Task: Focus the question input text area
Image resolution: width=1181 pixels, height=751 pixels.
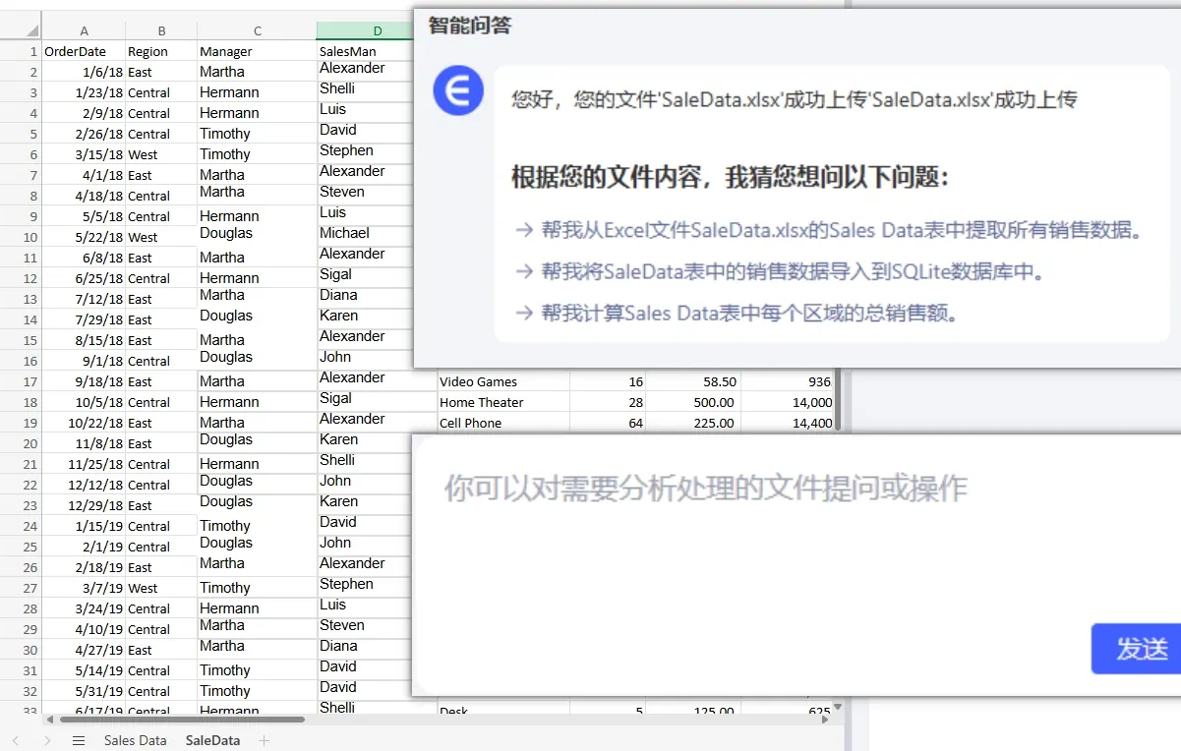Action: point(797,565)
